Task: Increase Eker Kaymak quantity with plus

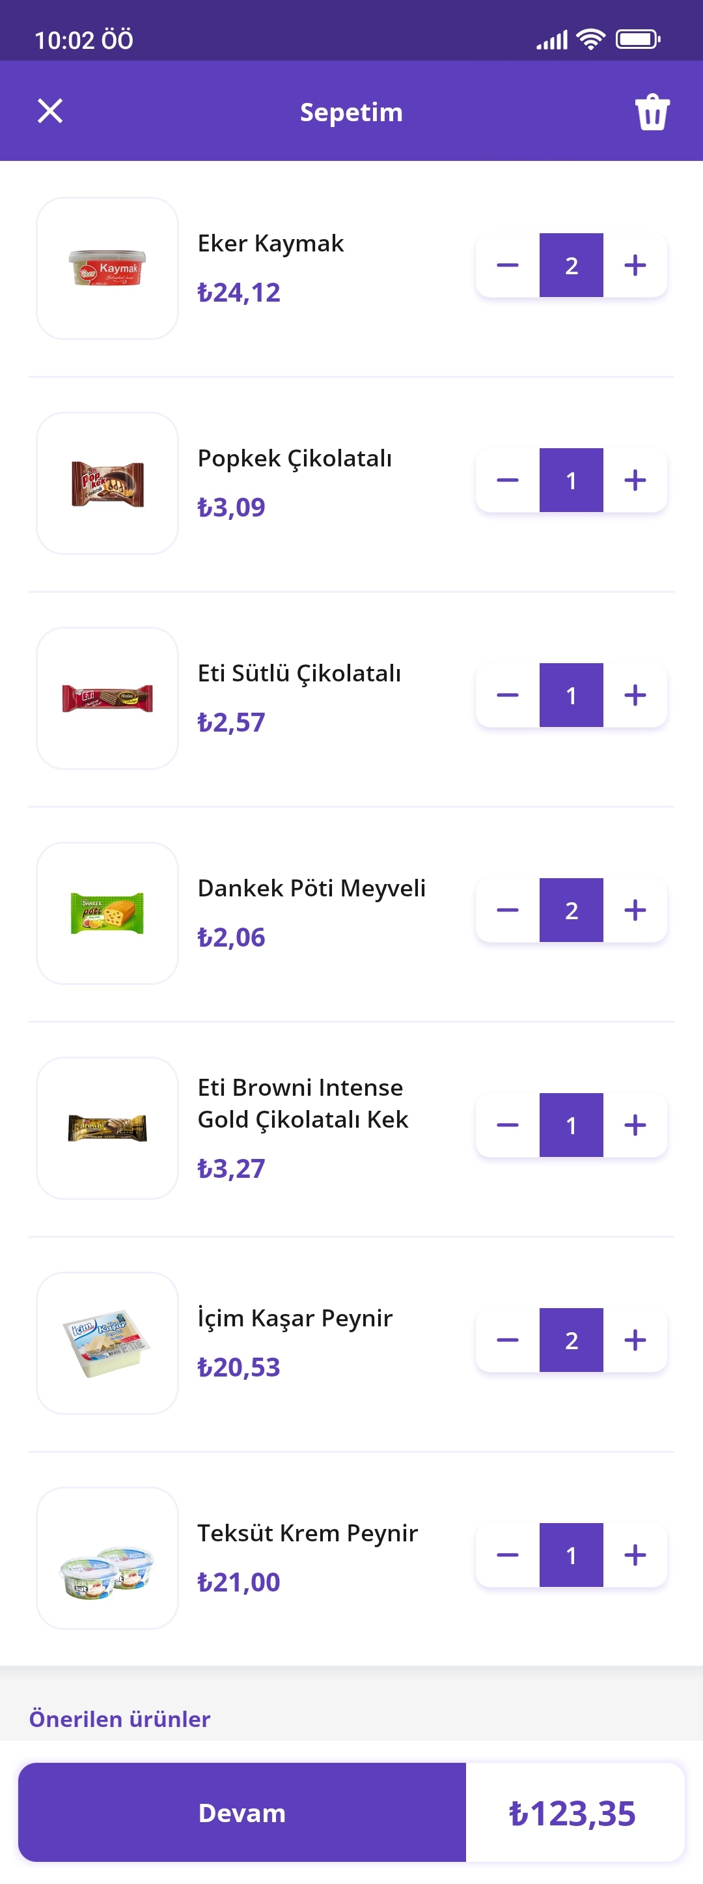Action: click(635, 266)
